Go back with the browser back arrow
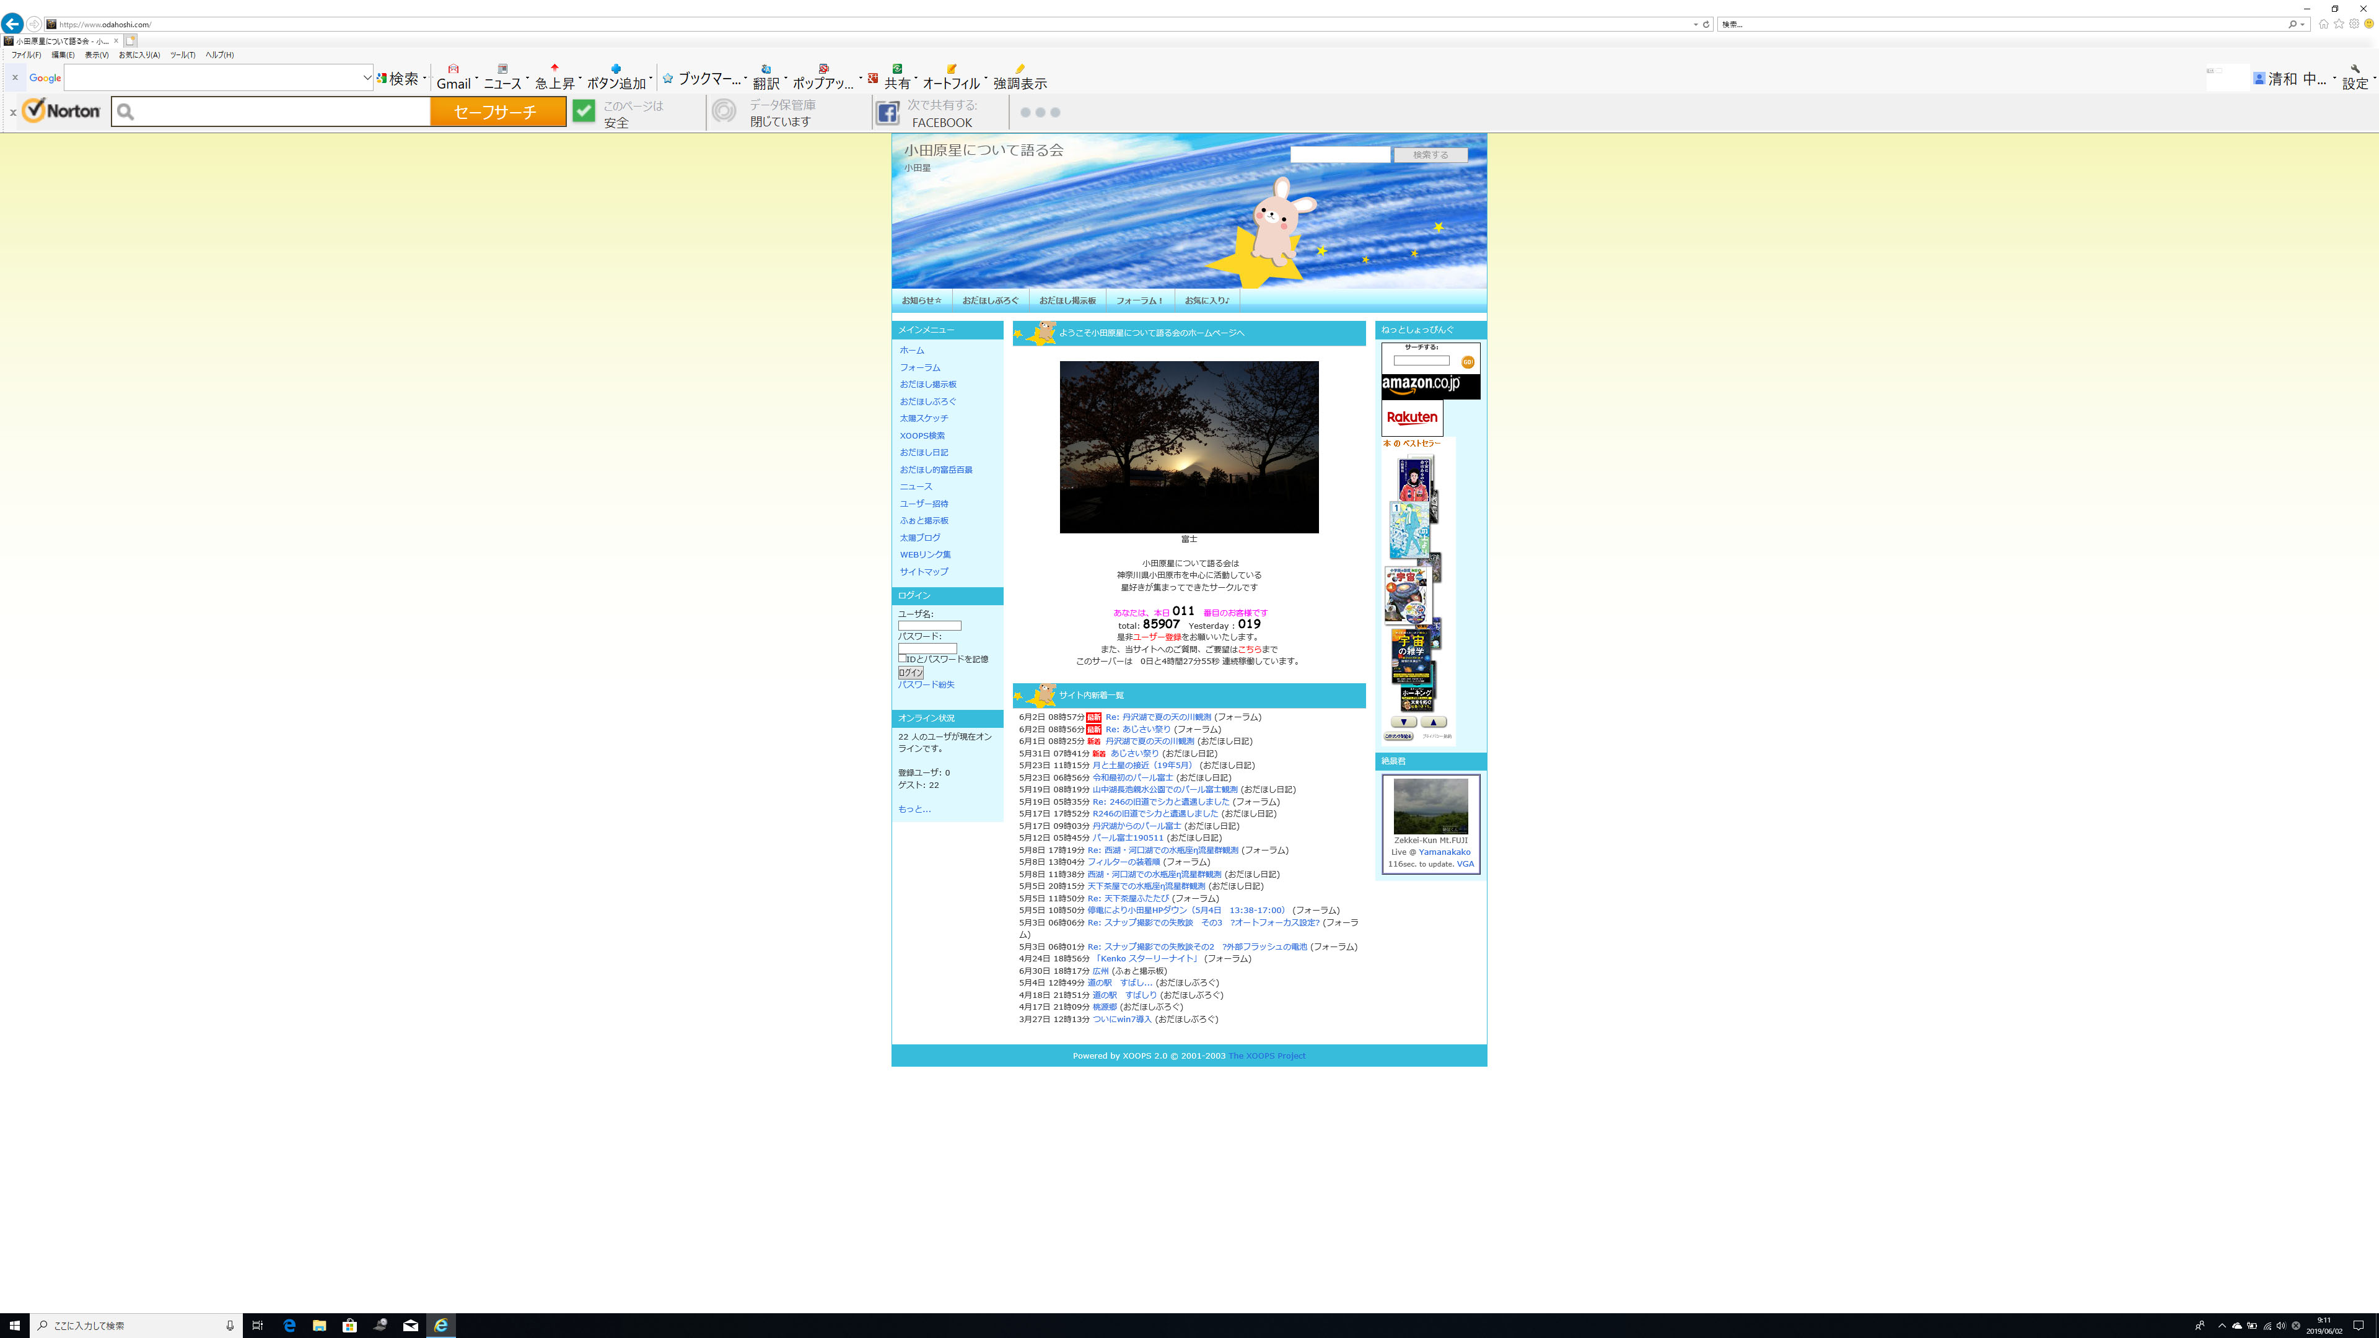Screen dimensions: 2379x1338 pyautogui.click(x=12, y=24)
